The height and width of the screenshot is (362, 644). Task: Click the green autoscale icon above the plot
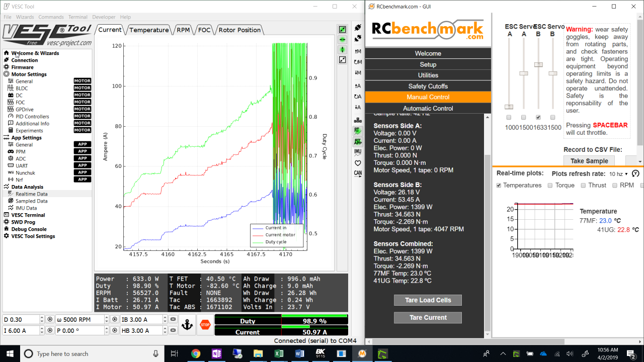(x=342, y=29)
